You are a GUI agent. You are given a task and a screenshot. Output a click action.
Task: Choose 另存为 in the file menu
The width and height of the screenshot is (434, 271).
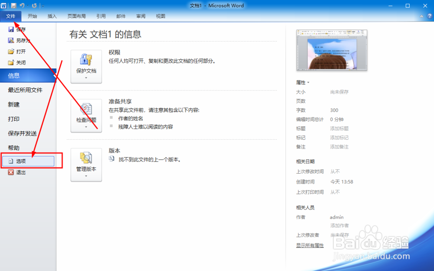click(x=19, y=40)
